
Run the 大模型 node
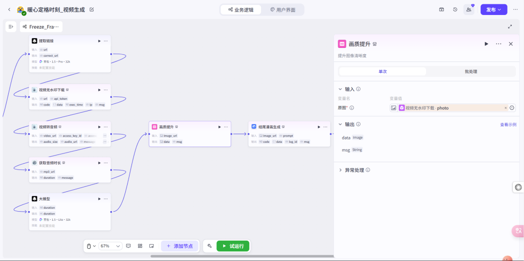(99, 199)
